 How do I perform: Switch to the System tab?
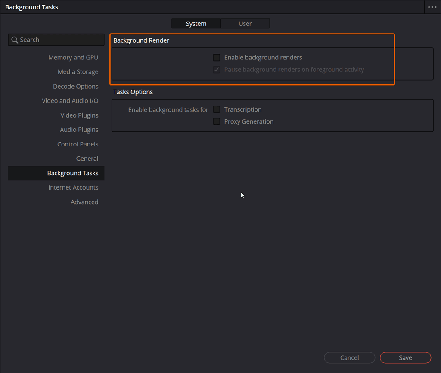(196, 23)
